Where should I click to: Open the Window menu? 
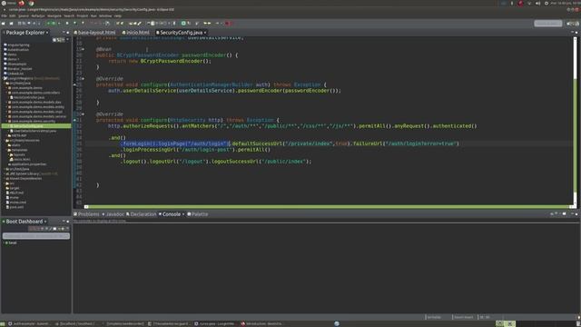(x=105, y=16)
